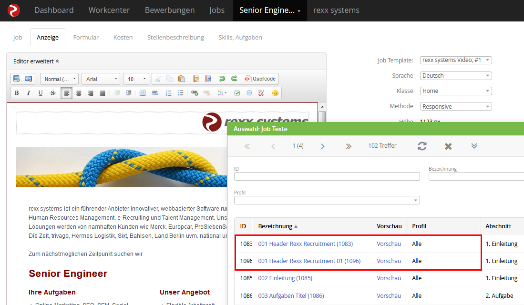Click the Cut icon in the editor toolbar
Image resolution: width=524 pixels, height=305 pixels.
click(x=158, y=79)
